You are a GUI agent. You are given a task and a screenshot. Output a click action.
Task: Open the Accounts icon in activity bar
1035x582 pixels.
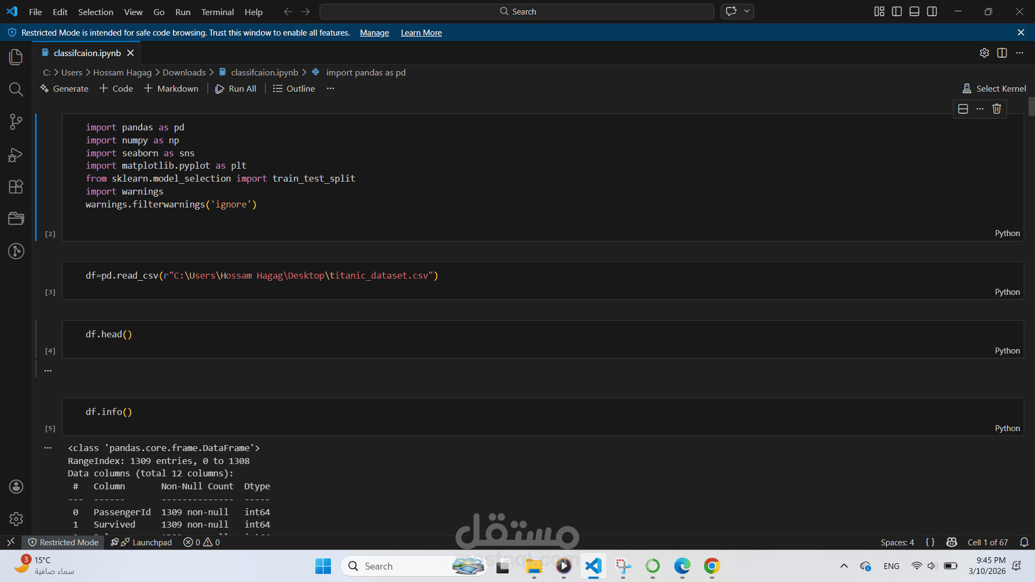pyautogui.click(x=16, y=487)
